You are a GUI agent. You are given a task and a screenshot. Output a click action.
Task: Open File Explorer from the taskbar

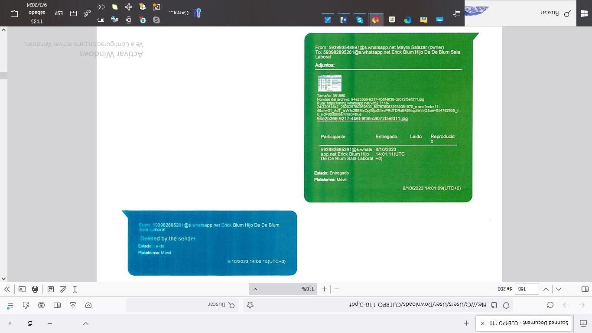(x=424, y=20)
